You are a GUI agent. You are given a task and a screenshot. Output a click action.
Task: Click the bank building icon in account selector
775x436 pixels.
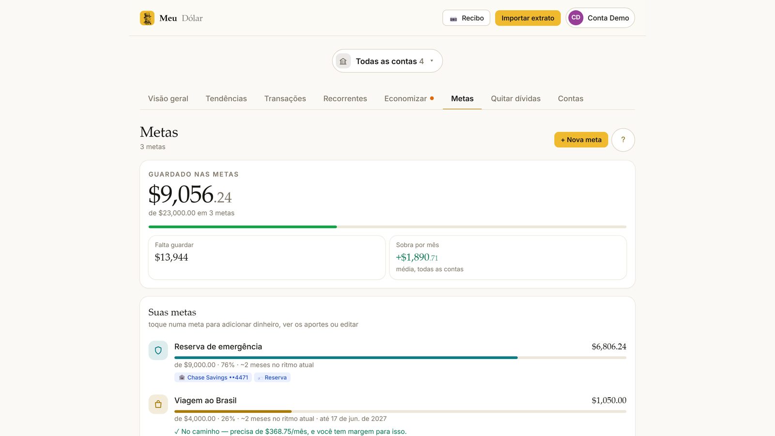[x=343, y=61]
